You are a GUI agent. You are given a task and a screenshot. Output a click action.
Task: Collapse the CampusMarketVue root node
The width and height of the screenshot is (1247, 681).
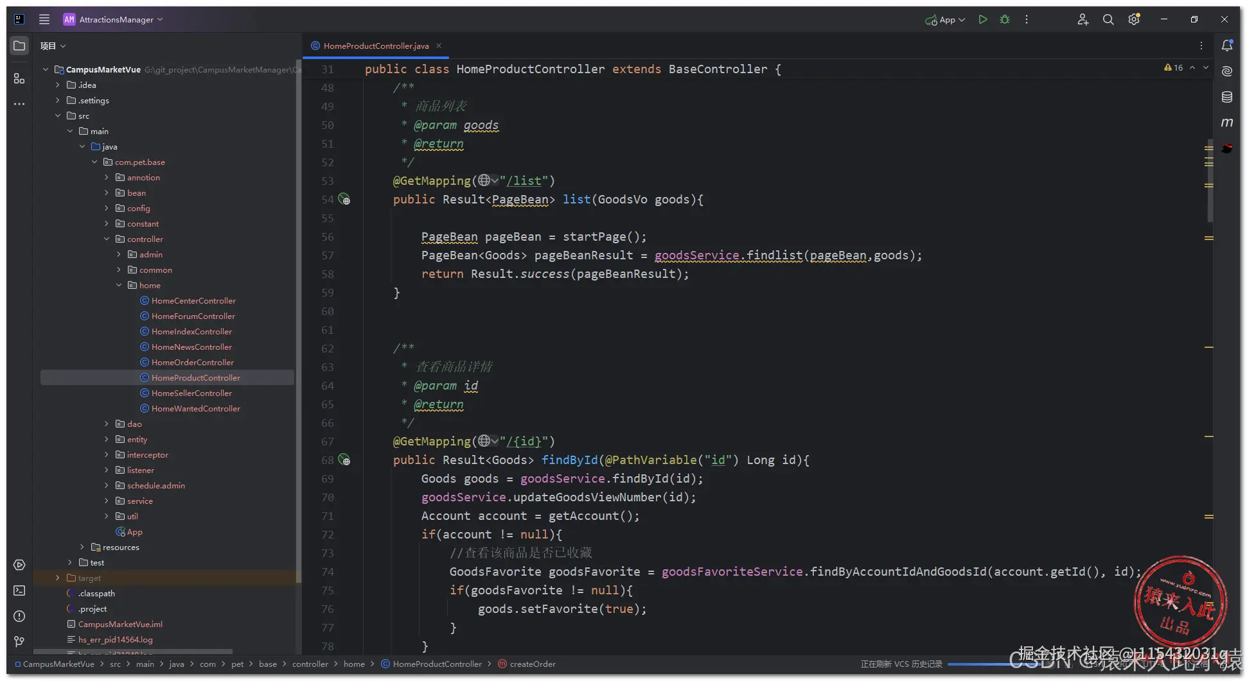[46, 69]
